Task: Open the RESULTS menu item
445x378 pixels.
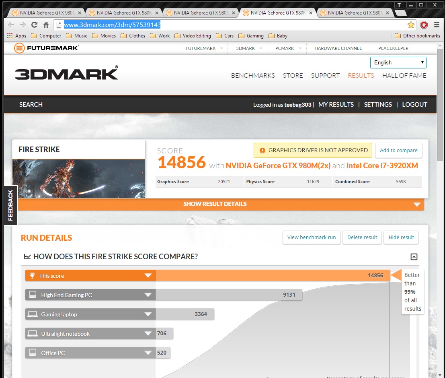Action: pos(361,76)
